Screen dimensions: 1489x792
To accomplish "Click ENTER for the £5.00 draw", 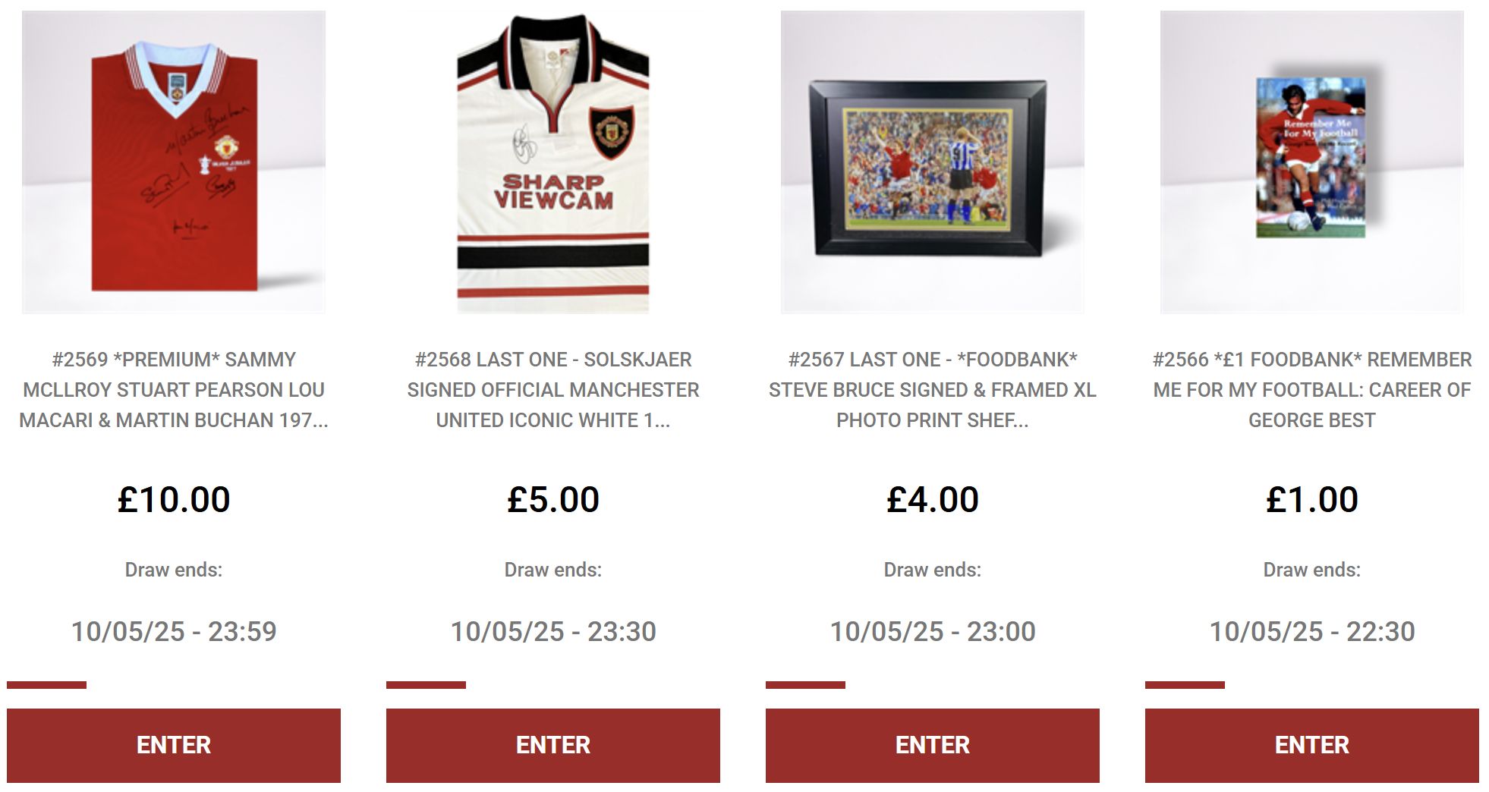I will pyautogui.click(x=553, y=745).
